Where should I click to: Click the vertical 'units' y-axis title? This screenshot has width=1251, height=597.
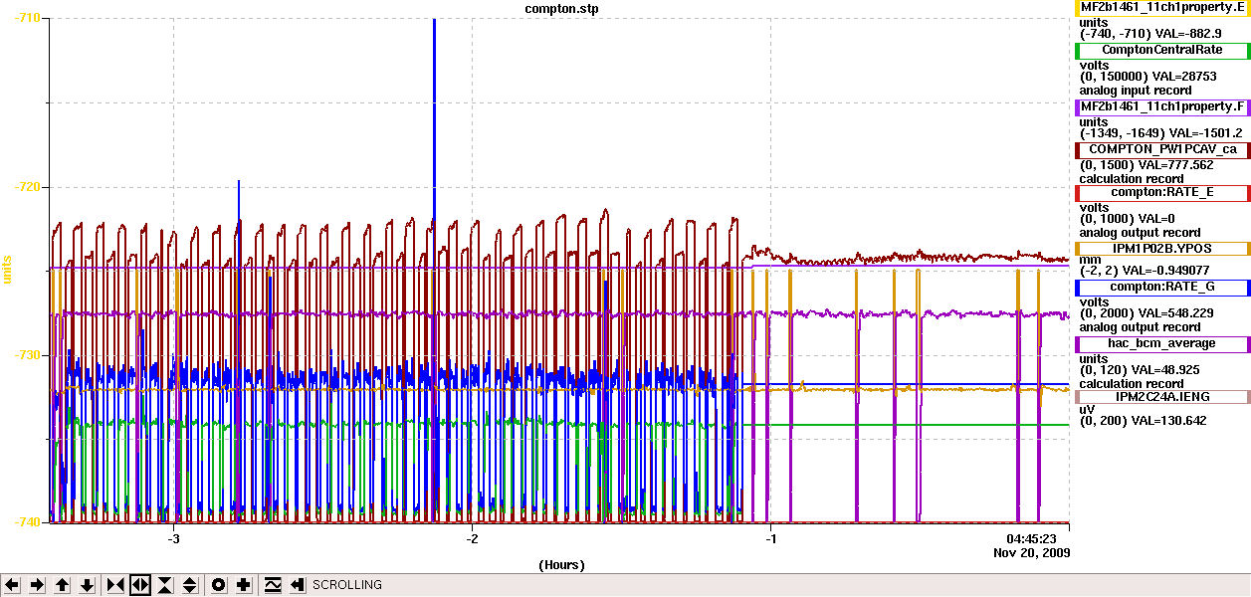point(6,270)
